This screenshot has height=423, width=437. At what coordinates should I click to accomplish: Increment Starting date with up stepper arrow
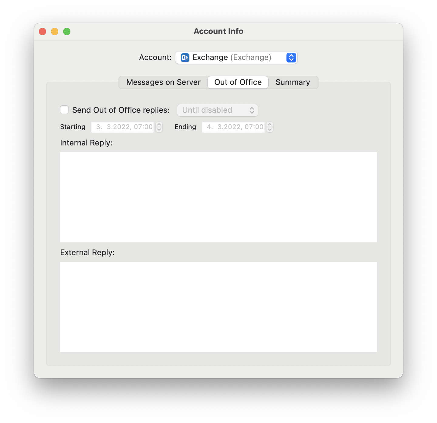(159, 125)
